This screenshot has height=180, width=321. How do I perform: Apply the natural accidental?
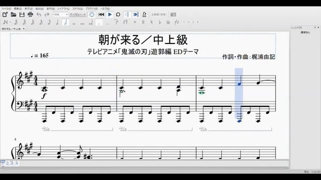(x=151, y=22)
